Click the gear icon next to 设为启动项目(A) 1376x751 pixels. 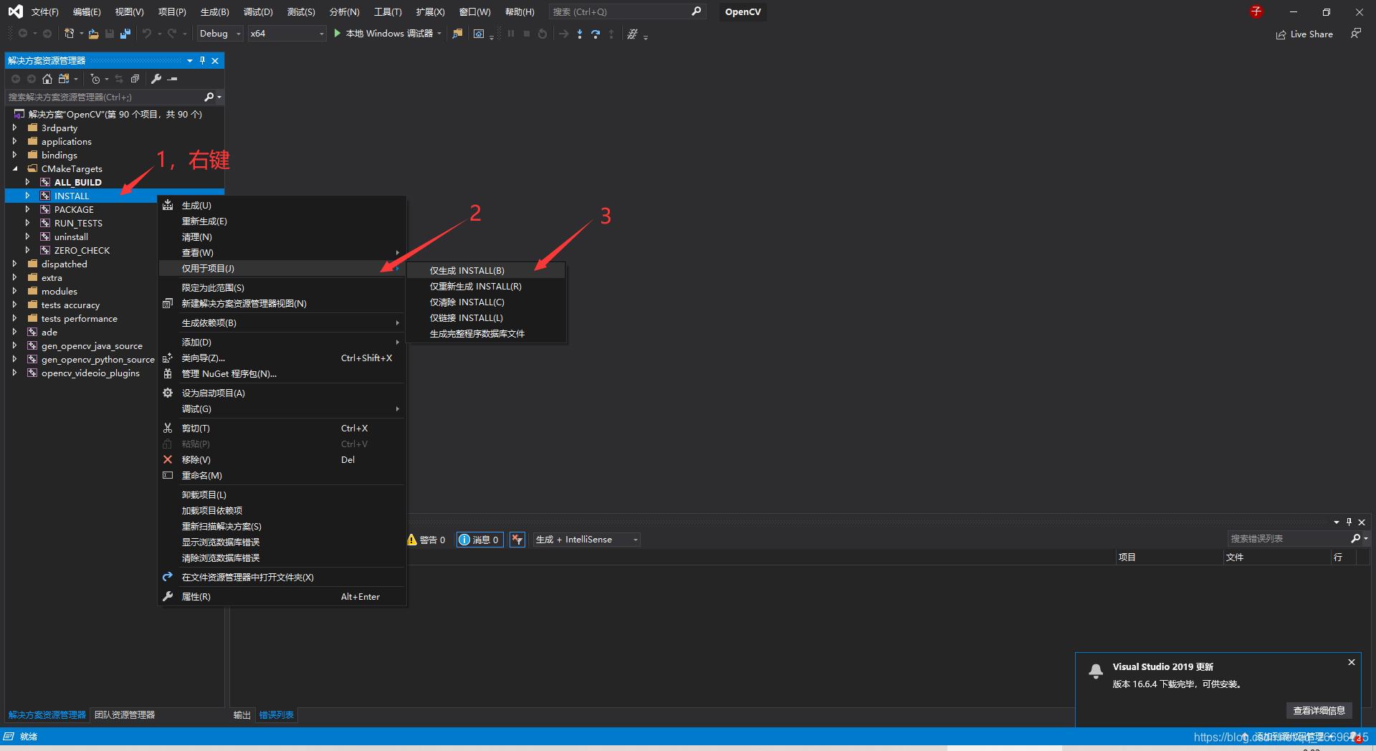pyautogui.click(x=168, y=393)
